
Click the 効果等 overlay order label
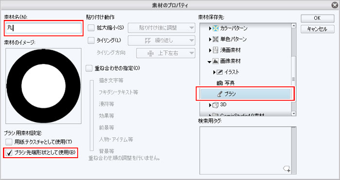click(106, 116)
